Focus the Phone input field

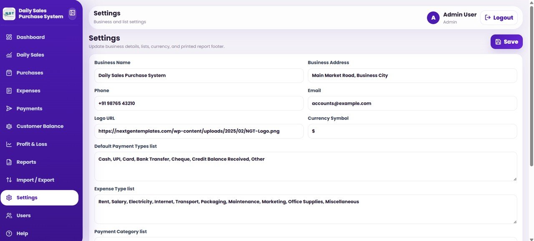199,103
